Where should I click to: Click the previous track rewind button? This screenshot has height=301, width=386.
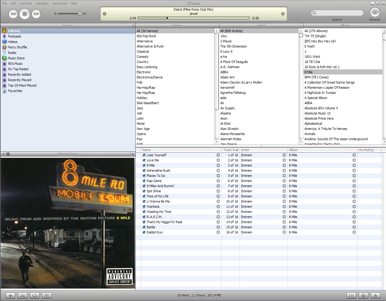point(13,14)
